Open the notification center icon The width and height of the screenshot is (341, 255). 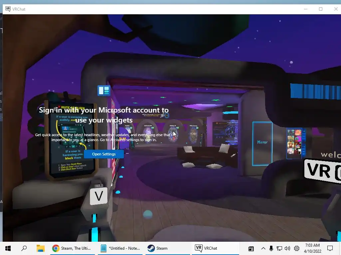[330, 248]
